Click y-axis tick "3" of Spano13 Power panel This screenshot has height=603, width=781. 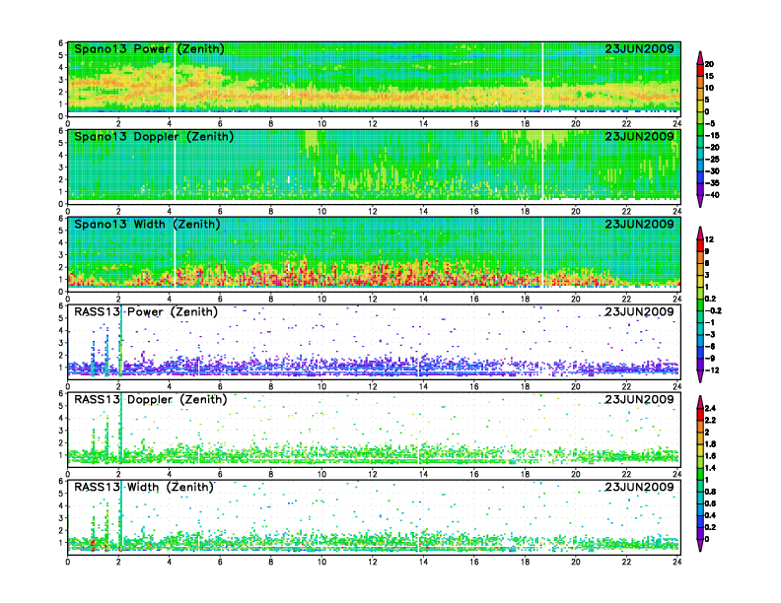click(61, 80)
